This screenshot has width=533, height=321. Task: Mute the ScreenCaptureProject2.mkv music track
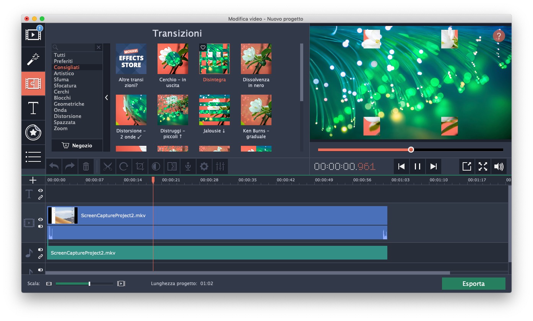click(x=41, y=250)
